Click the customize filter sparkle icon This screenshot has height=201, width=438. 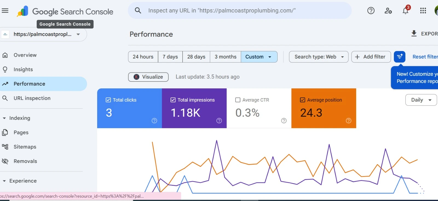(x=400, y=57)
